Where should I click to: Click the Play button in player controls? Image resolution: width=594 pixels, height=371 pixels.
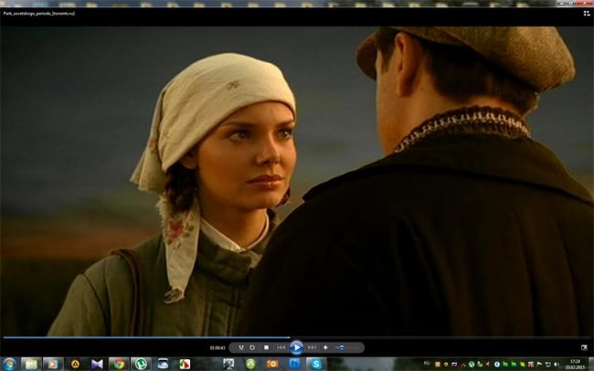point(296,347)
